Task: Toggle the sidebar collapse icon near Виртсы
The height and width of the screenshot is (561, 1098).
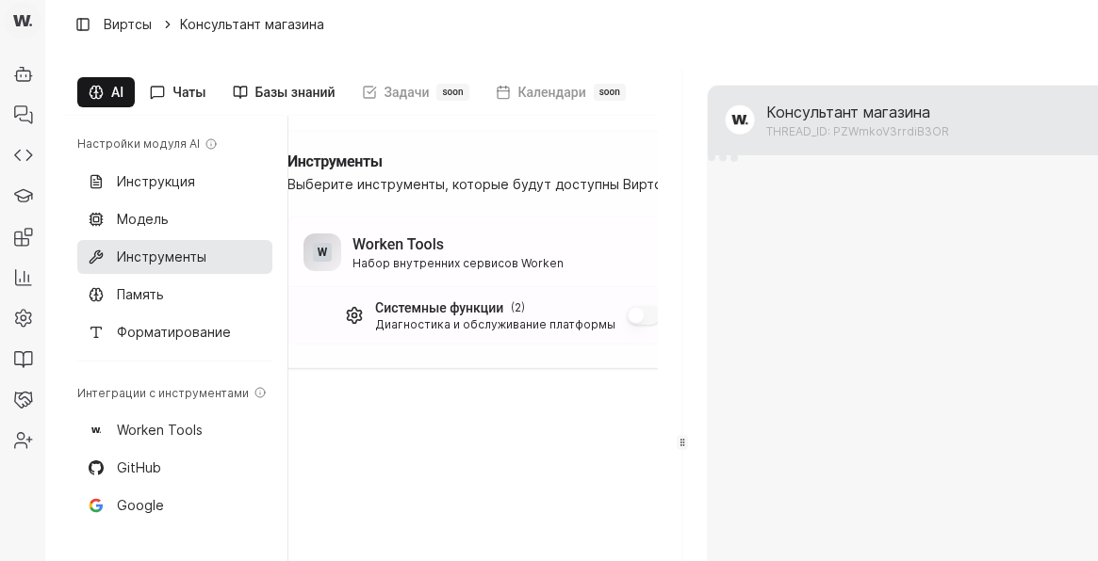Action: tap(83, 24)
